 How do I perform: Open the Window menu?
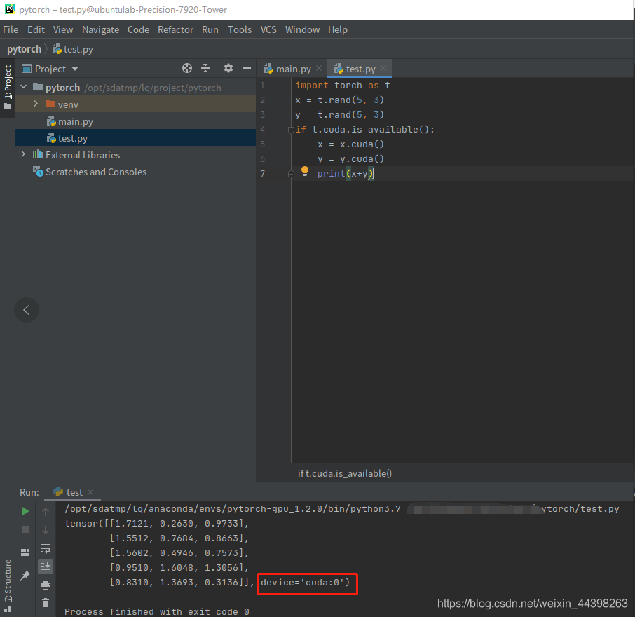[x=302, y=29]
